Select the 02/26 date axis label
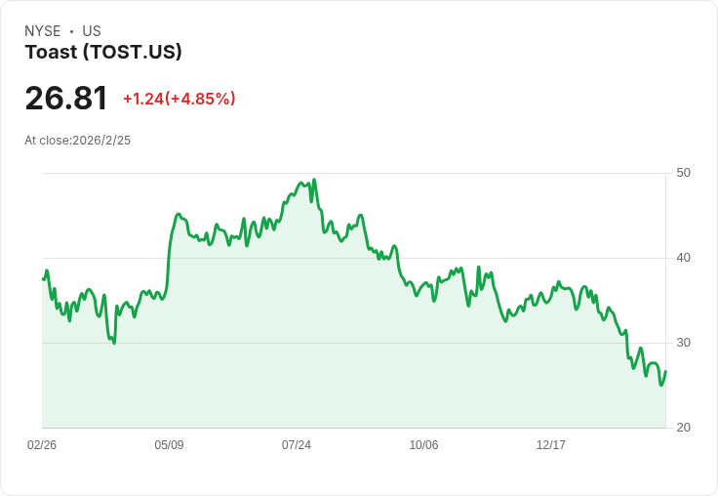Viewport: 718px width, 496px height. 42,445
